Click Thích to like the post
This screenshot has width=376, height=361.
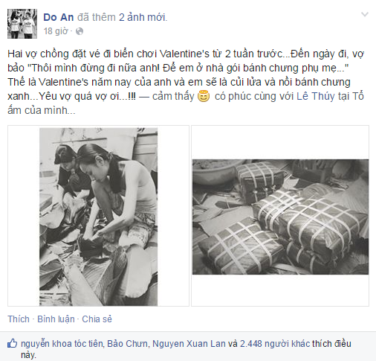pyautogui.click(x=19, y=319)
